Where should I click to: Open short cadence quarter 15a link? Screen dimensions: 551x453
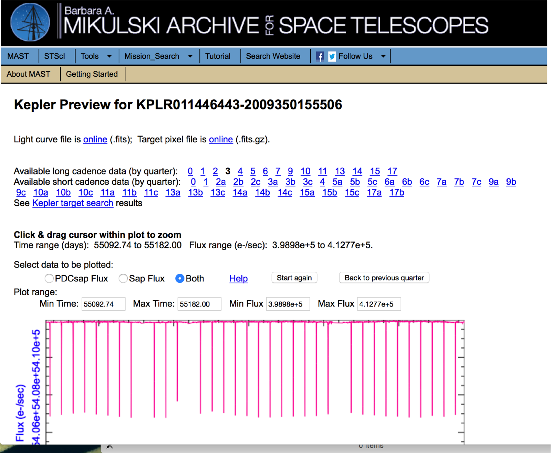[307, 193]
